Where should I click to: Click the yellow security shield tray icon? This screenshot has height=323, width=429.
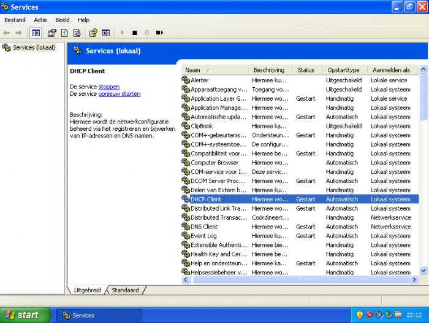[360, 315]
